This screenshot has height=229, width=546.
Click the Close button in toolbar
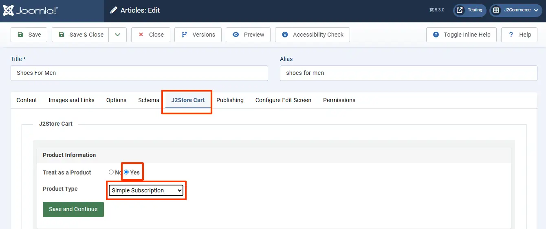151,35
